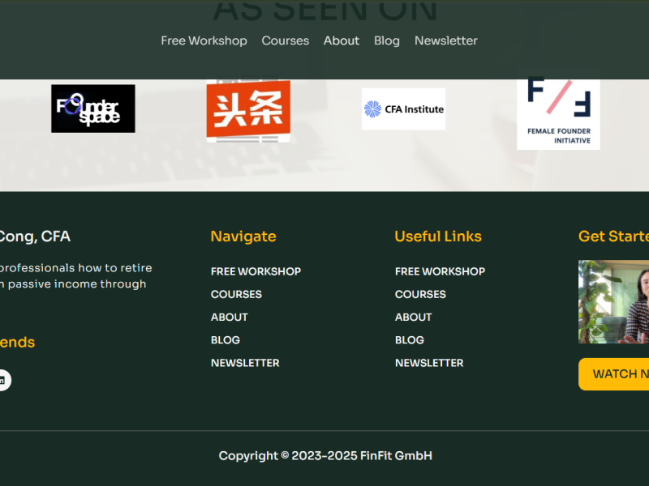The image size is (649, 486).
Task: Click FREE WORKSHOP under Useful Links
Action: click(x=440, y=271)
